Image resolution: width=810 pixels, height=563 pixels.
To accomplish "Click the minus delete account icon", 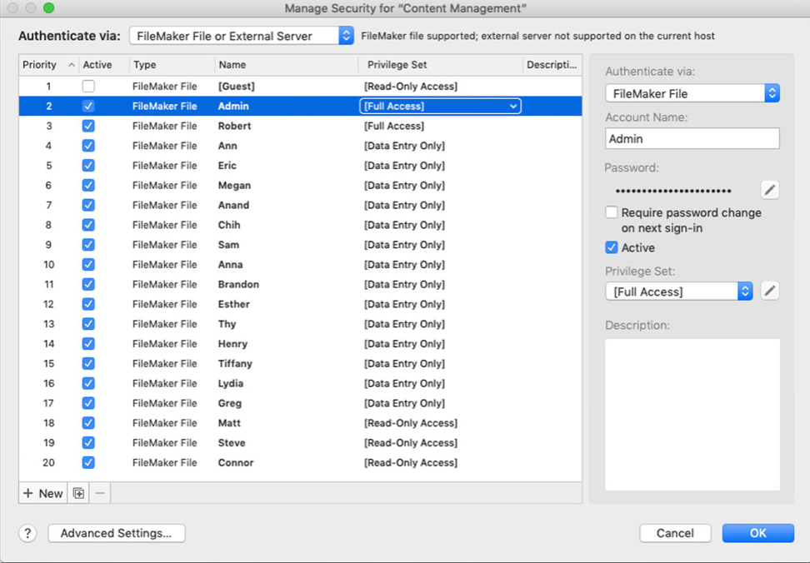I will (100, 493).
